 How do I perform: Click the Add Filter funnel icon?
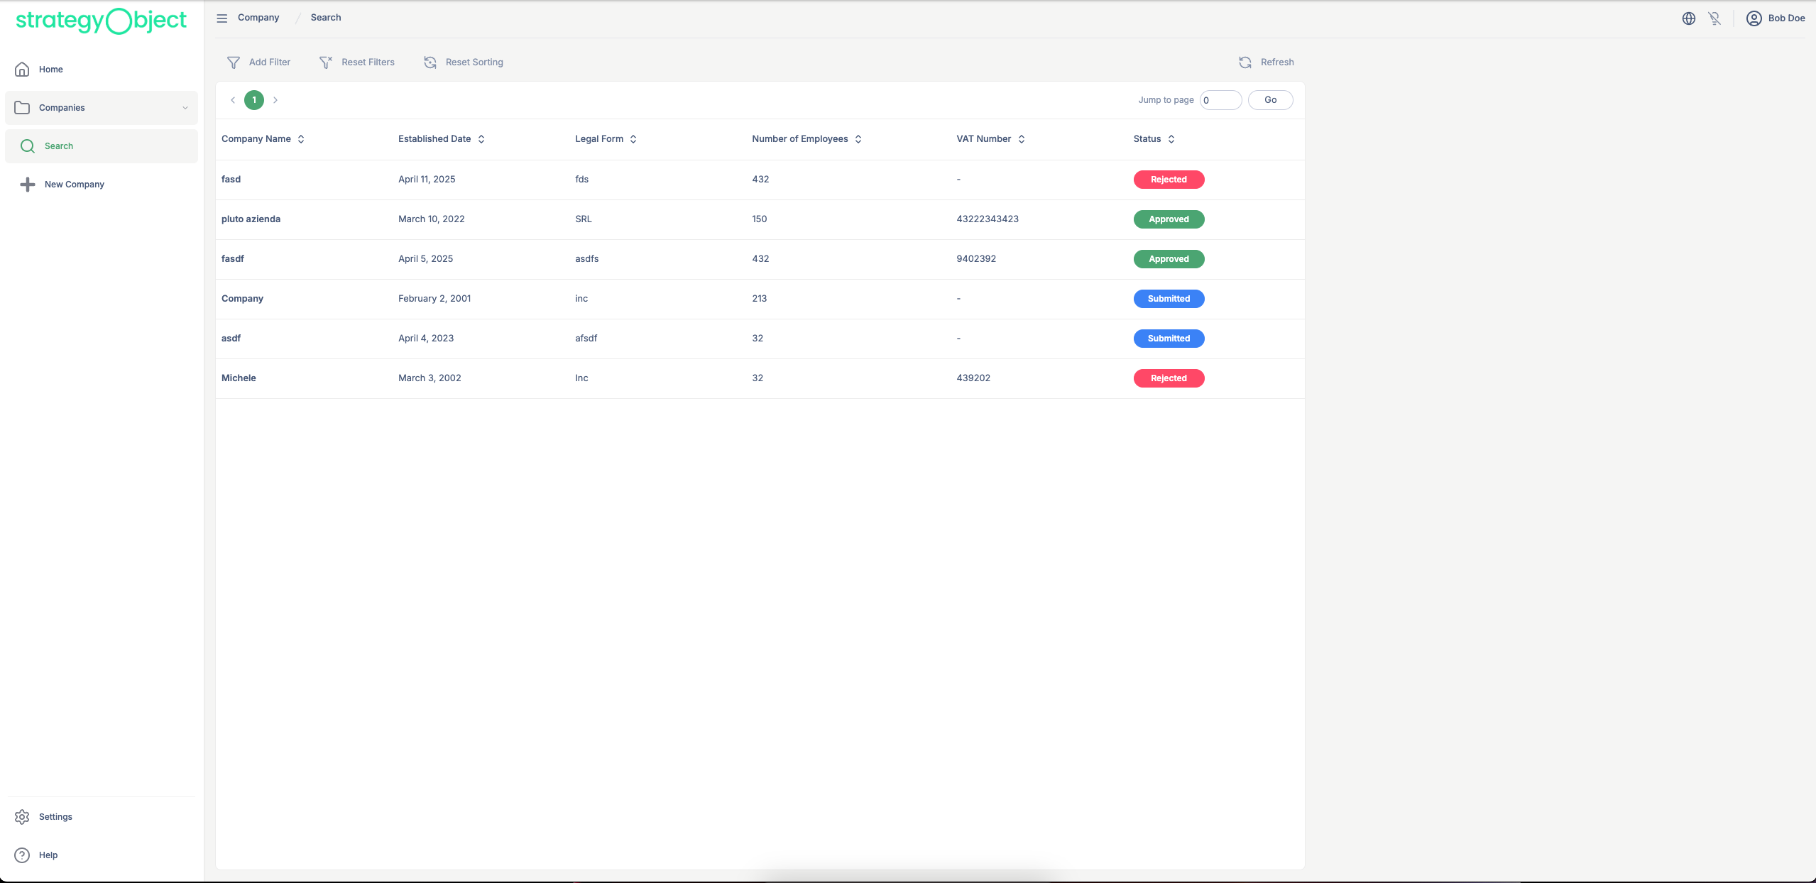point(234,62)
